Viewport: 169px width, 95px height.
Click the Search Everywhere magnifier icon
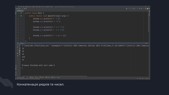[145, 9]
